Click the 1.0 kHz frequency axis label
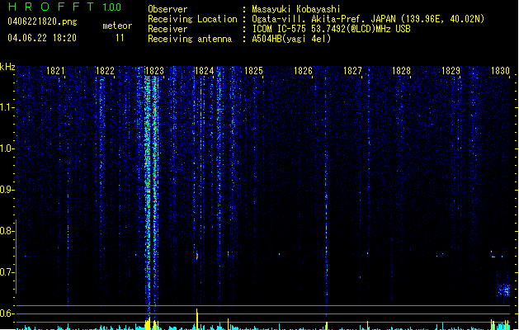Viewport: 519px width, 330px height. (x=7, y=148)
